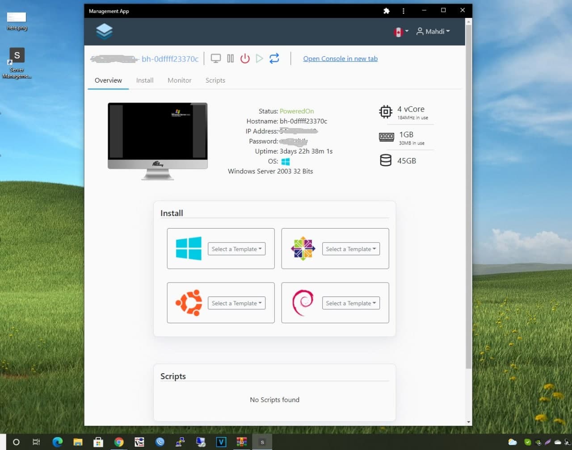
Task: Click the stacked layers app logo
Action: coord(104,31)
